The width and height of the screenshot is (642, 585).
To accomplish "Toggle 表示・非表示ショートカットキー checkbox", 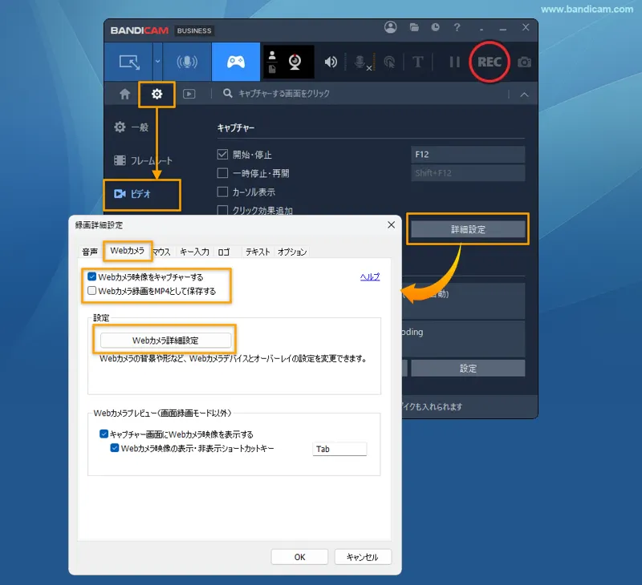I will (x=115, y=448).
